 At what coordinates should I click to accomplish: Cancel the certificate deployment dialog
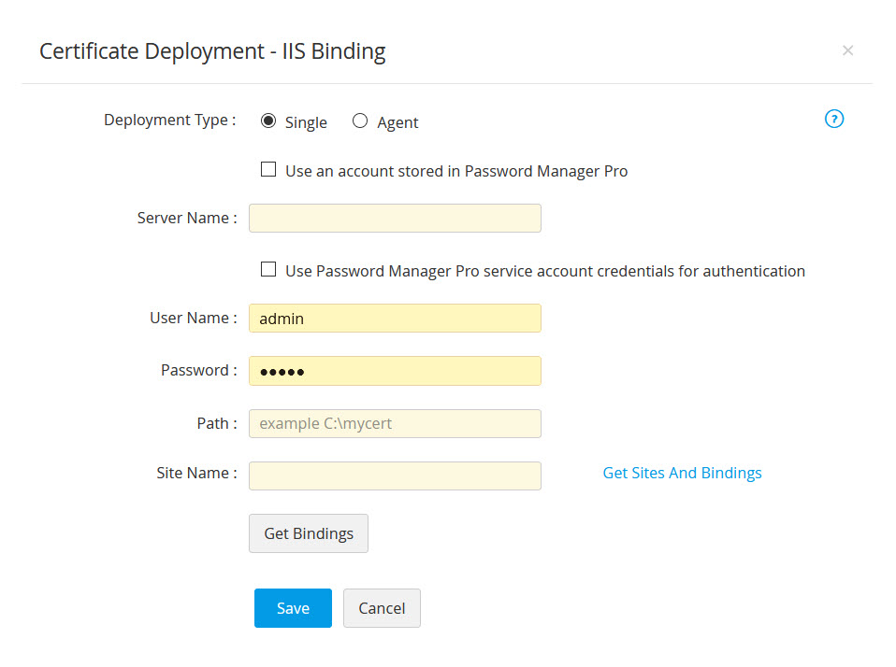[x=382, y=607]
